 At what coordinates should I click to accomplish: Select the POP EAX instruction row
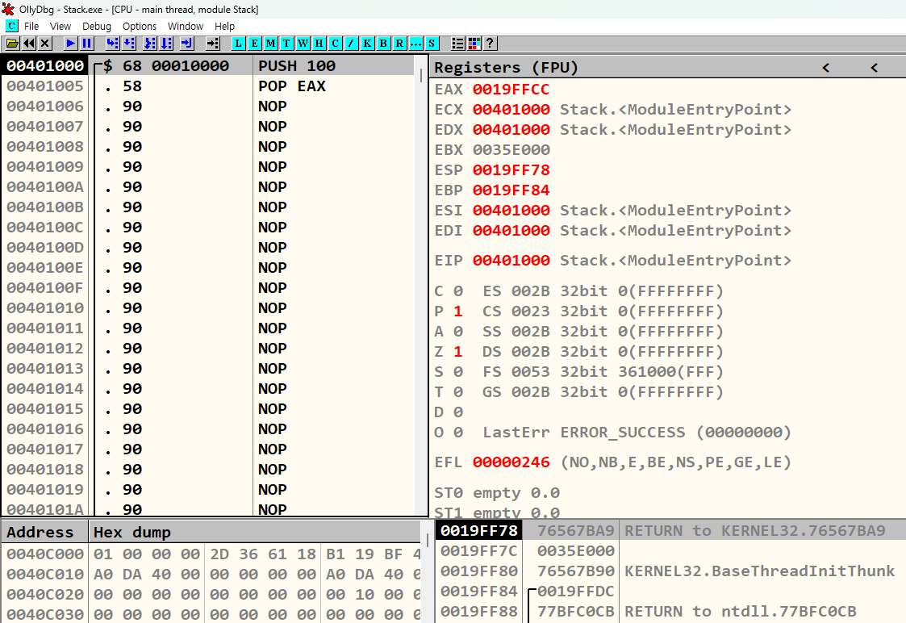pyautogui.click(x=292, y=86)
